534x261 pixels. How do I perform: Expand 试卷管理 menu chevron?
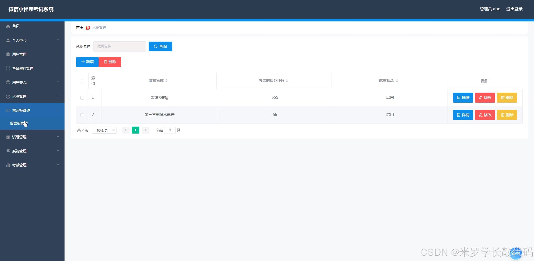[x=58, y=96]
